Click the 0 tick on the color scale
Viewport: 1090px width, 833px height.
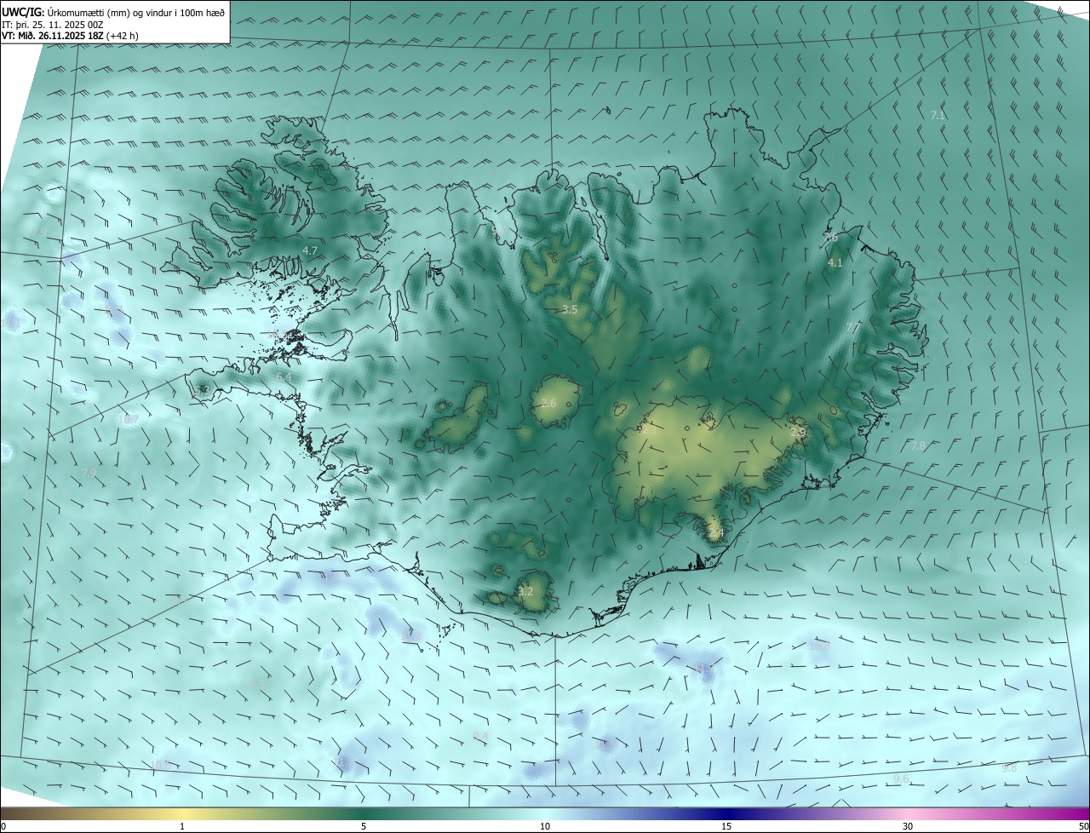click(3, 827)
